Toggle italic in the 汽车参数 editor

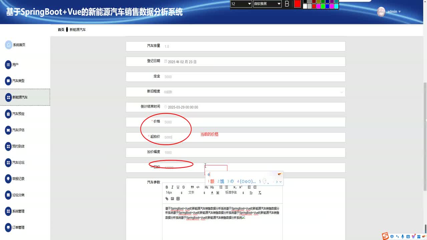pyautogui.click(x=172, y=187)
